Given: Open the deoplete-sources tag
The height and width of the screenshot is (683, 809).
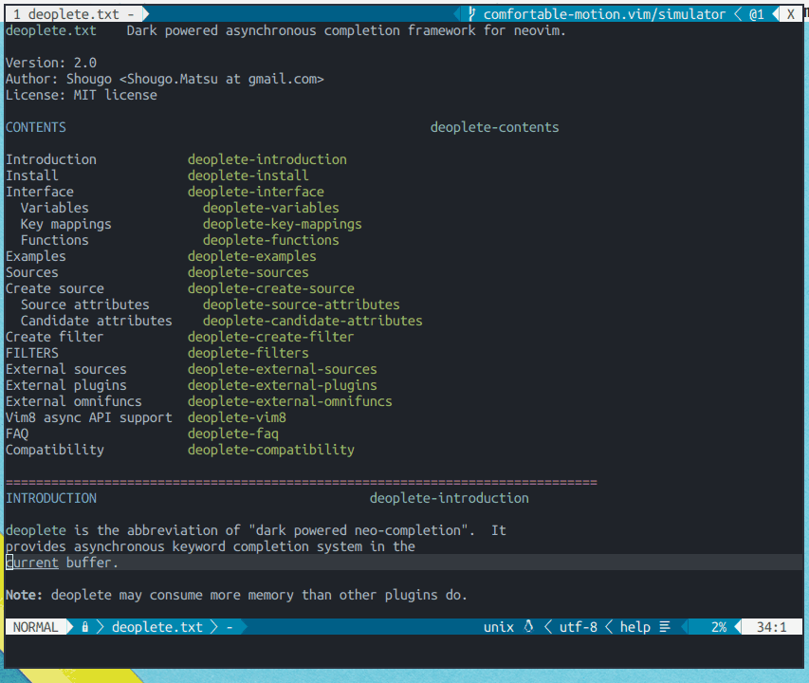Looking at the screenshot, I should pyautogui.click(x=248, y=272).
